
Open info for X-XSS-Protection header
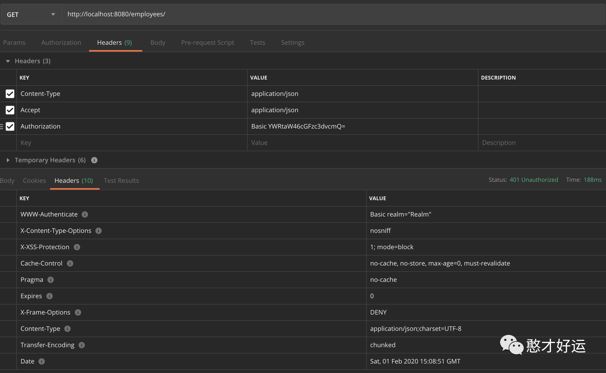pyautogui.click(x=77, y=247)
